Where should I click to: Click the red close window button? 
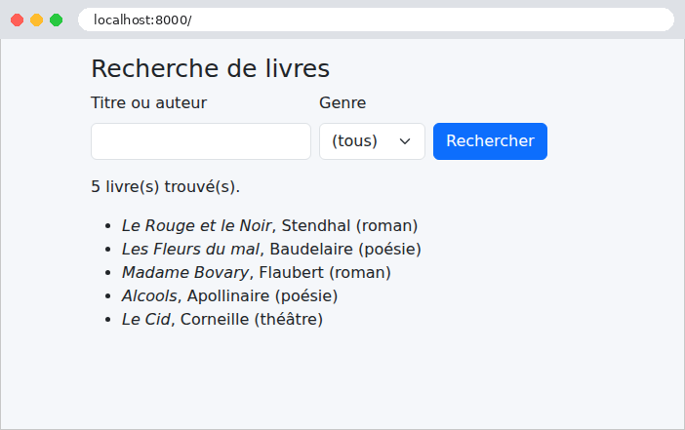pos(17,20)
